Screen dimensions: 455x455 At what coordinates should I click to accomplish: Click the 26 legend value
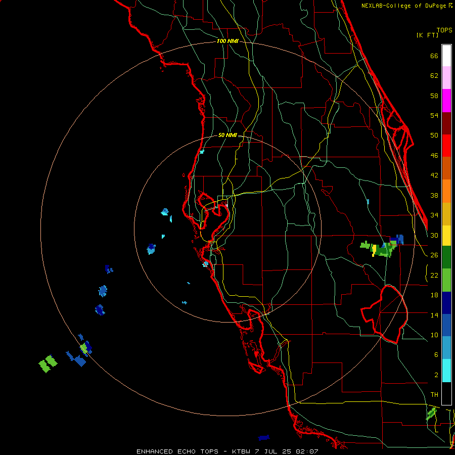(434, 255)
